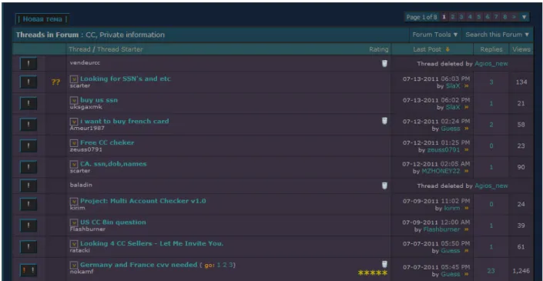Click the Новая тема new thread button
543x281 pixels.
42,19
